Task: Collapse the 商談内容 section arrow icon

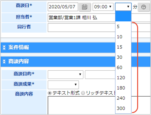Action: [4, 61]
